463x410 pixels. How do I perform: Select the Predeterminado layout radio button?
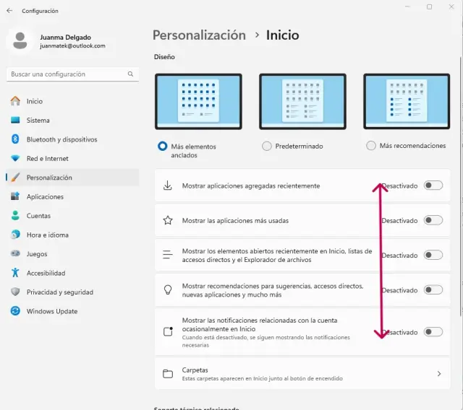click(x=267, y=146)
